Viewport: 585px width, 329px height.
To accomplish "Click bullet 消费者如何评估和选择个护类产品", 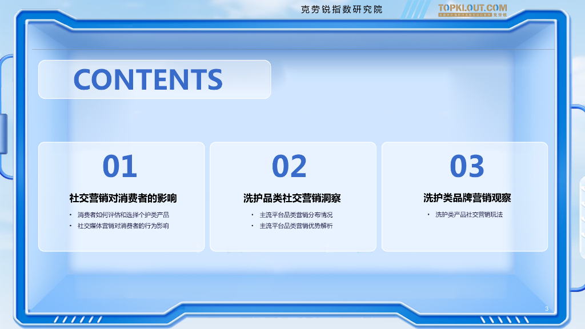I will (x=123, y=215).
